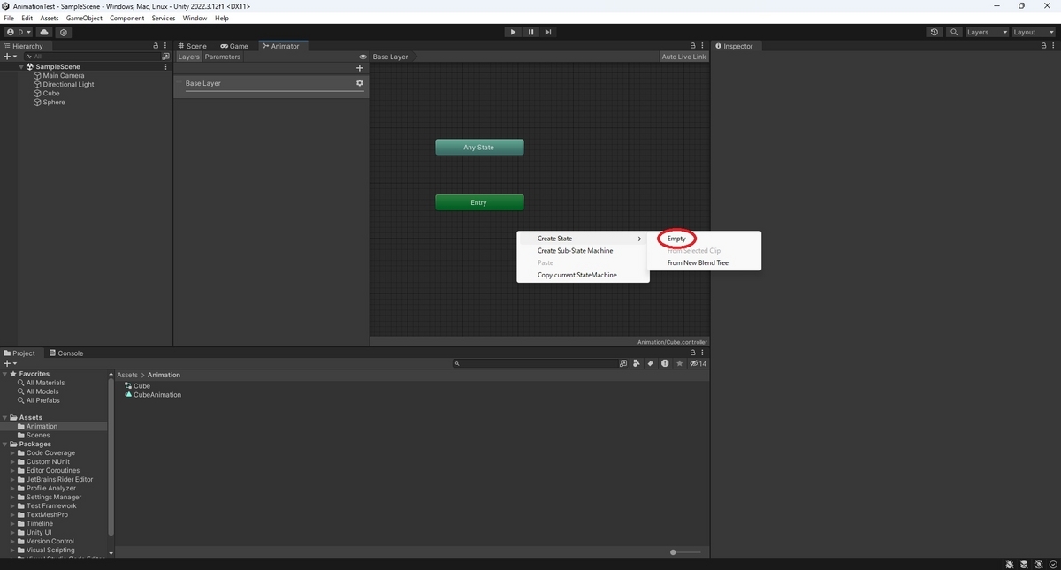Click the Play button in the toolbar
Viewport: 1061px width, 570px height.
(x=513, y=32)
